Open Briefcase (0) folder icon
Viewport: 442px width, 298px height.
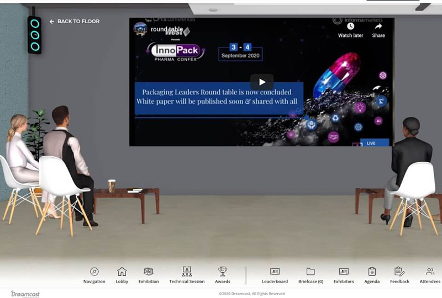coord(311,272)
